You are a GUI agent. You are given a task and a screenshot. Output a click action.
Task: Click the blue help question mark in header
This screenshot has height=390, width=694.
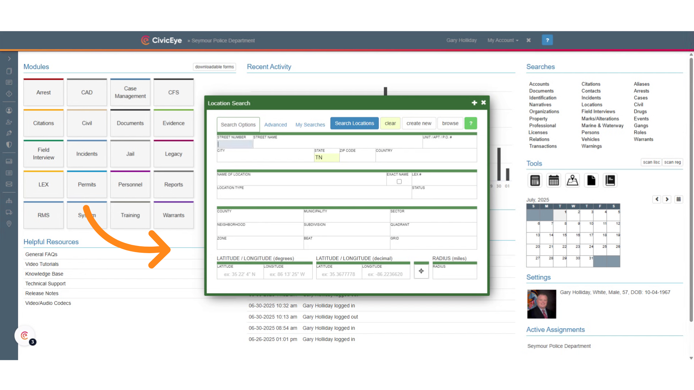coord(547,40)
